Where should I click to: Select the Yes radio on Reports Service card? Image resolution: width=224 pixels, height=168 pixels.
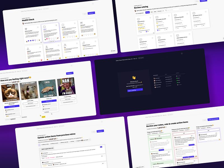[x=139, y=32]
